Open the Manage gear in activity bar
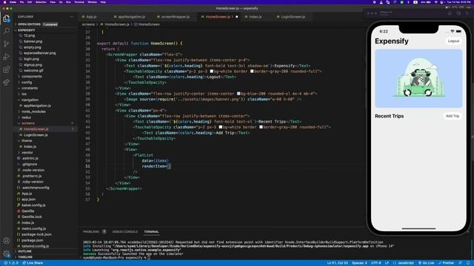This screenshot has width=474, height=266. pyautogui.click(x=7, y=253)
